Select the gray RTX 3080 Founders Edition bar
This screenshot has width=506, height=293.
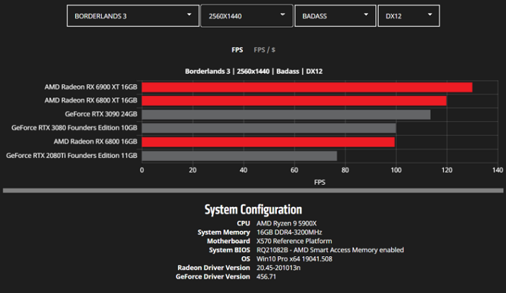[x=268, y=128]
